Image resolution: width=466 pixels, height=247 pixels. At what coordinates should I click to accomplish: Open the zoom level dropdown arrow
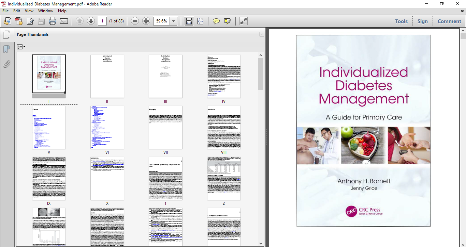173,21
